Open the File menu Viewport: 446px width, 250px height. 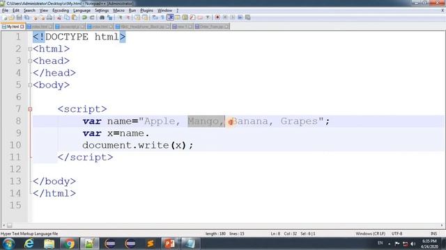(5, 10)
